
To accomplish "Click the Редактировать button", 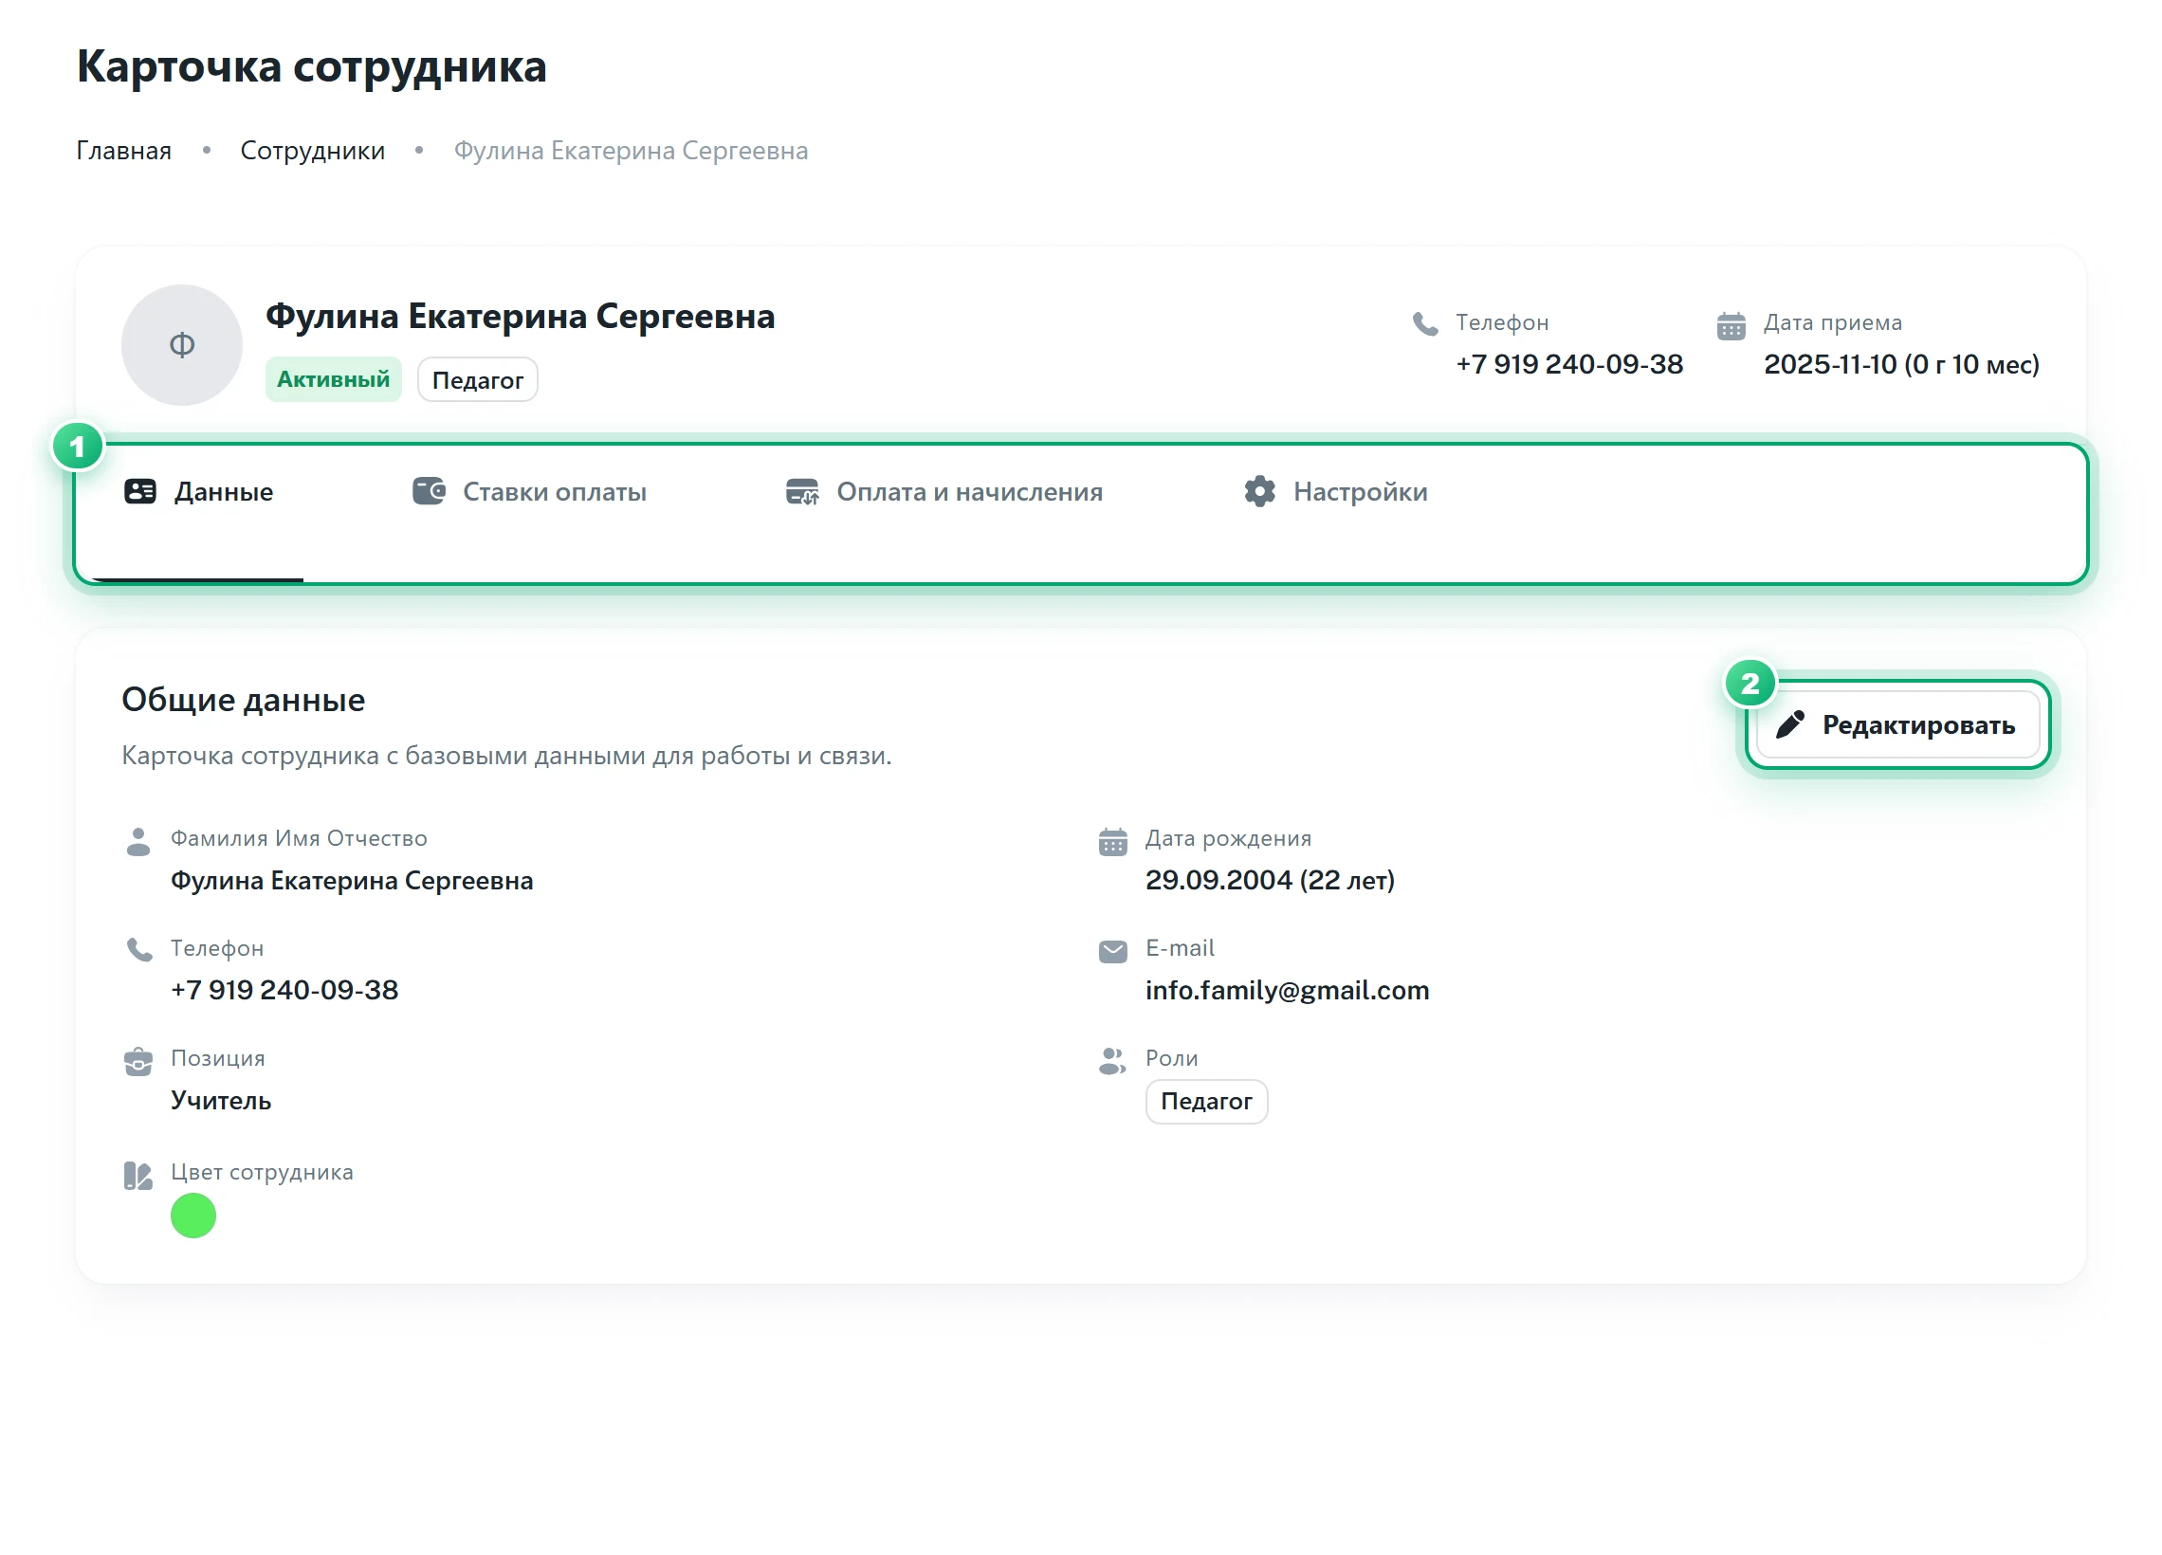I will pyautogui.click(x=1897, y=725).
